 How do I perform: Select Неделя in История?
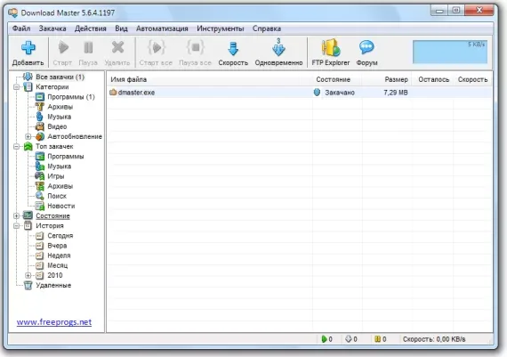coord(59,256)
